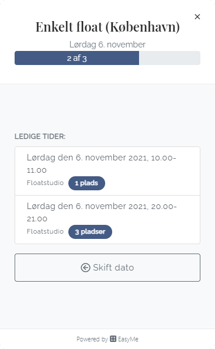Click Floatstudio label in the 10.00 slot
Screen dimensions: 215x349
tap(46, 183)
